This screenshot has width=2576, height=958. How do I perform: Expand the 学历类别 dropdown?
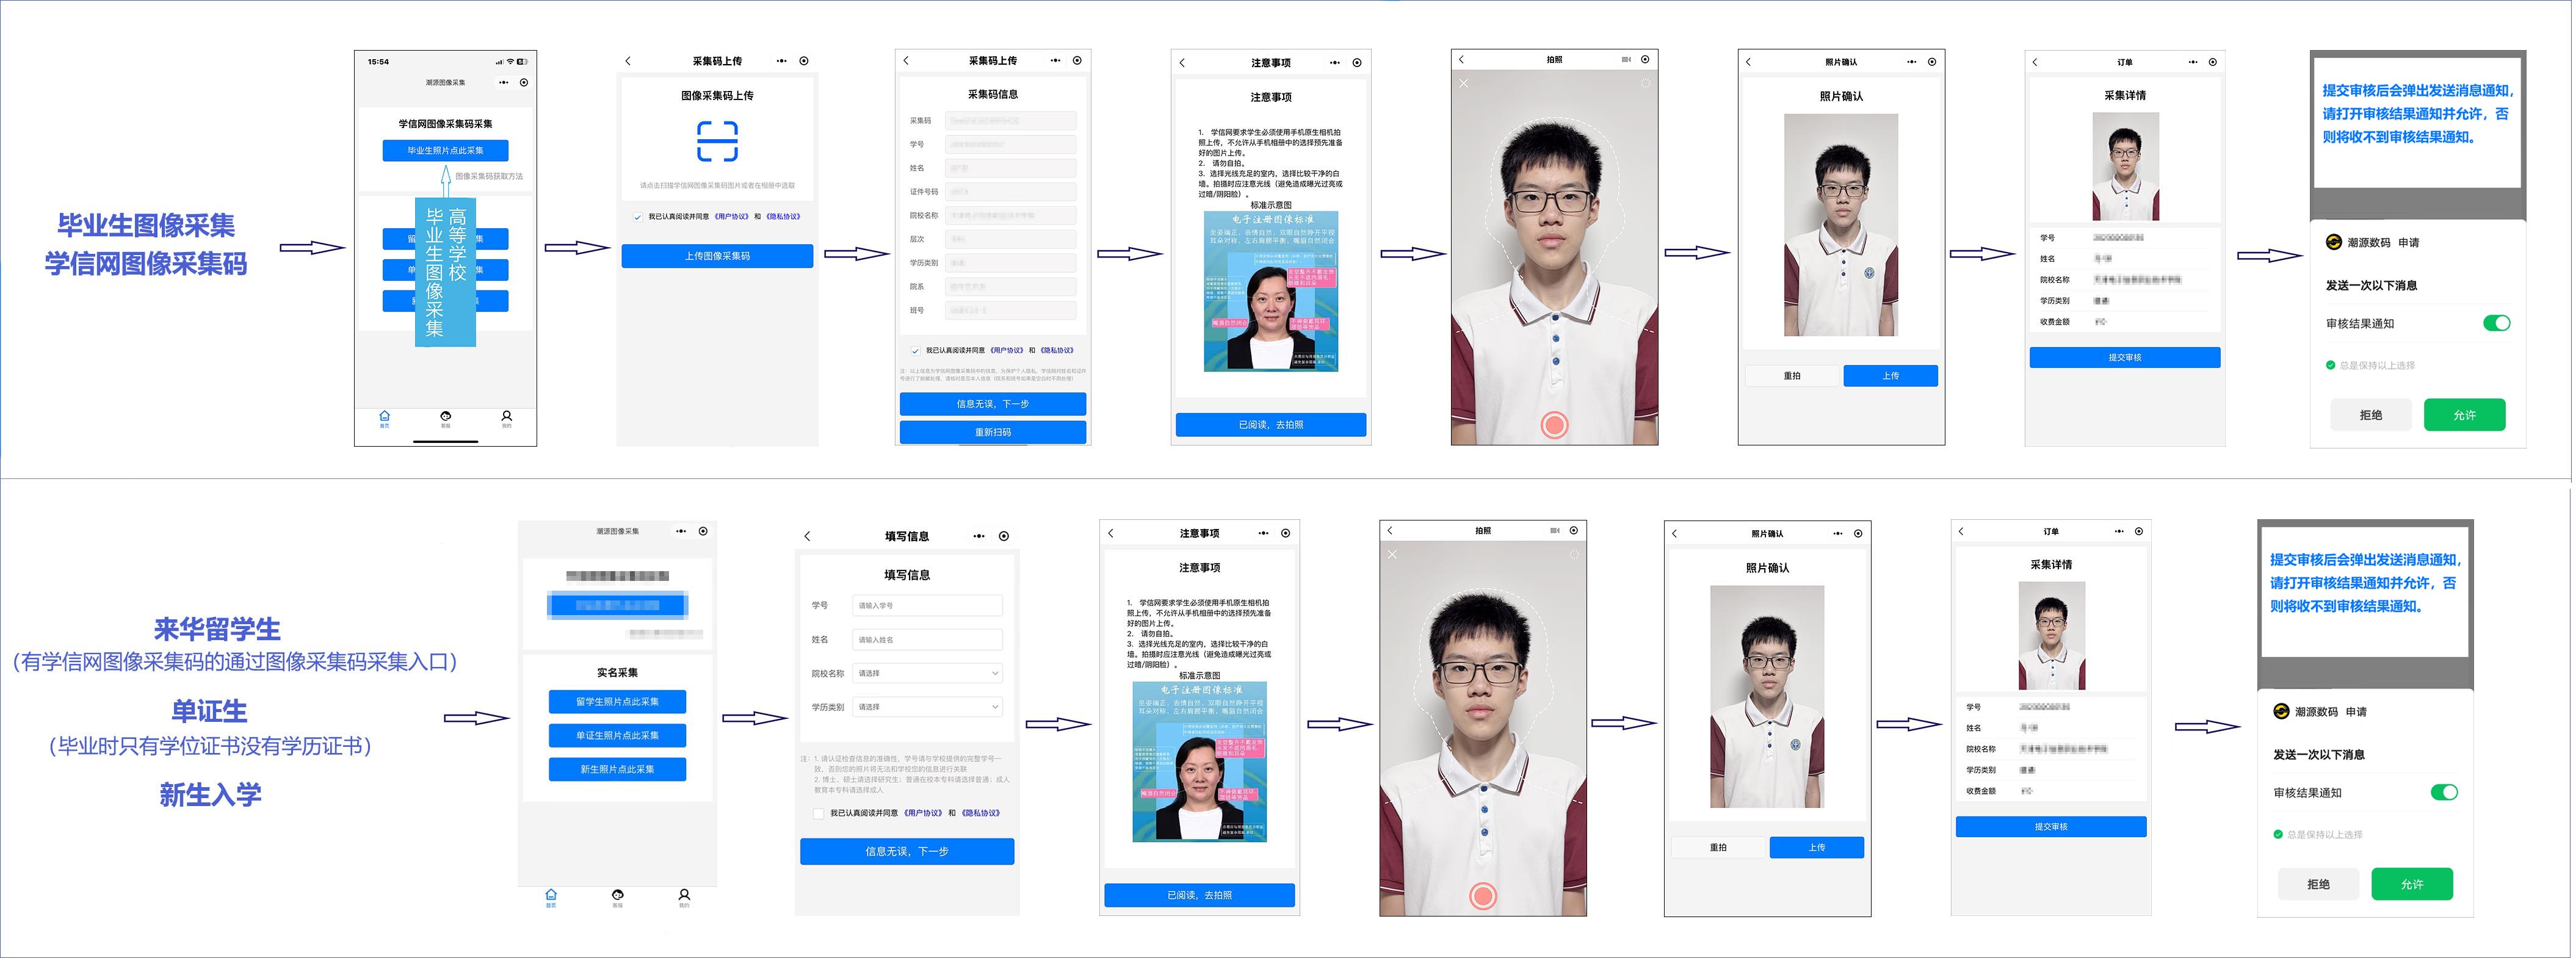coord(927,707)
